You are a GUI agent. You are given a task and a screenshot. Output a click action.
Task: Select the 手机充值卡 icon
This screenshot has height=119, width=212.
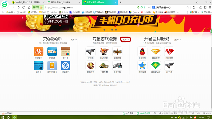(x=52, y=65)
